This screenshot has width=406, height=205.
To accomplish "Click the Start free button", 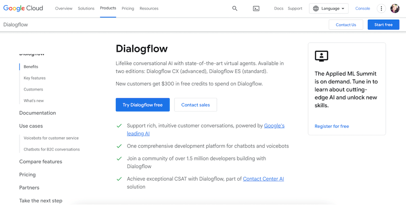I will coord(383,25).
